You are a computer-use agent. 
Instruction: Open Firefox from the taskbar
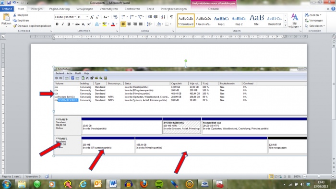(144, 184)
